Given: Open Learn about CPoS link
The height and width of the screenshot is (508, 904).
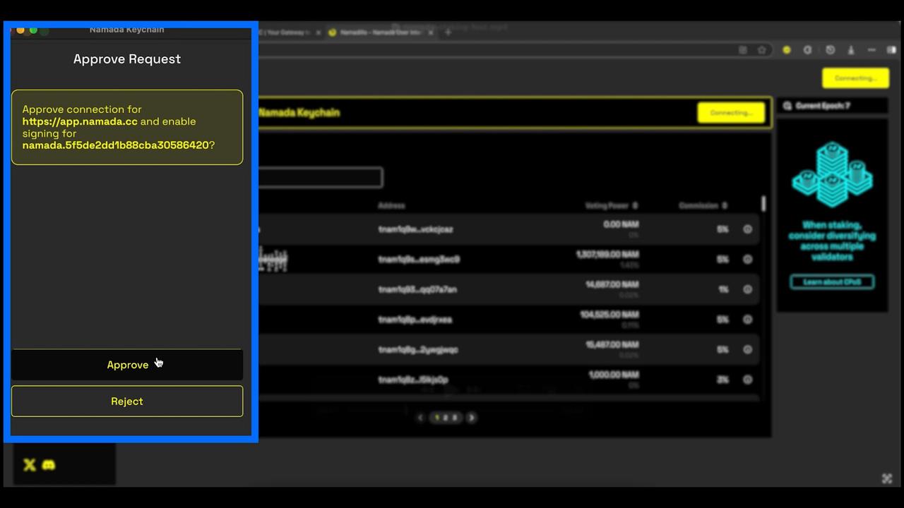Looking at the screenshot, I should (x=832, y=282).
